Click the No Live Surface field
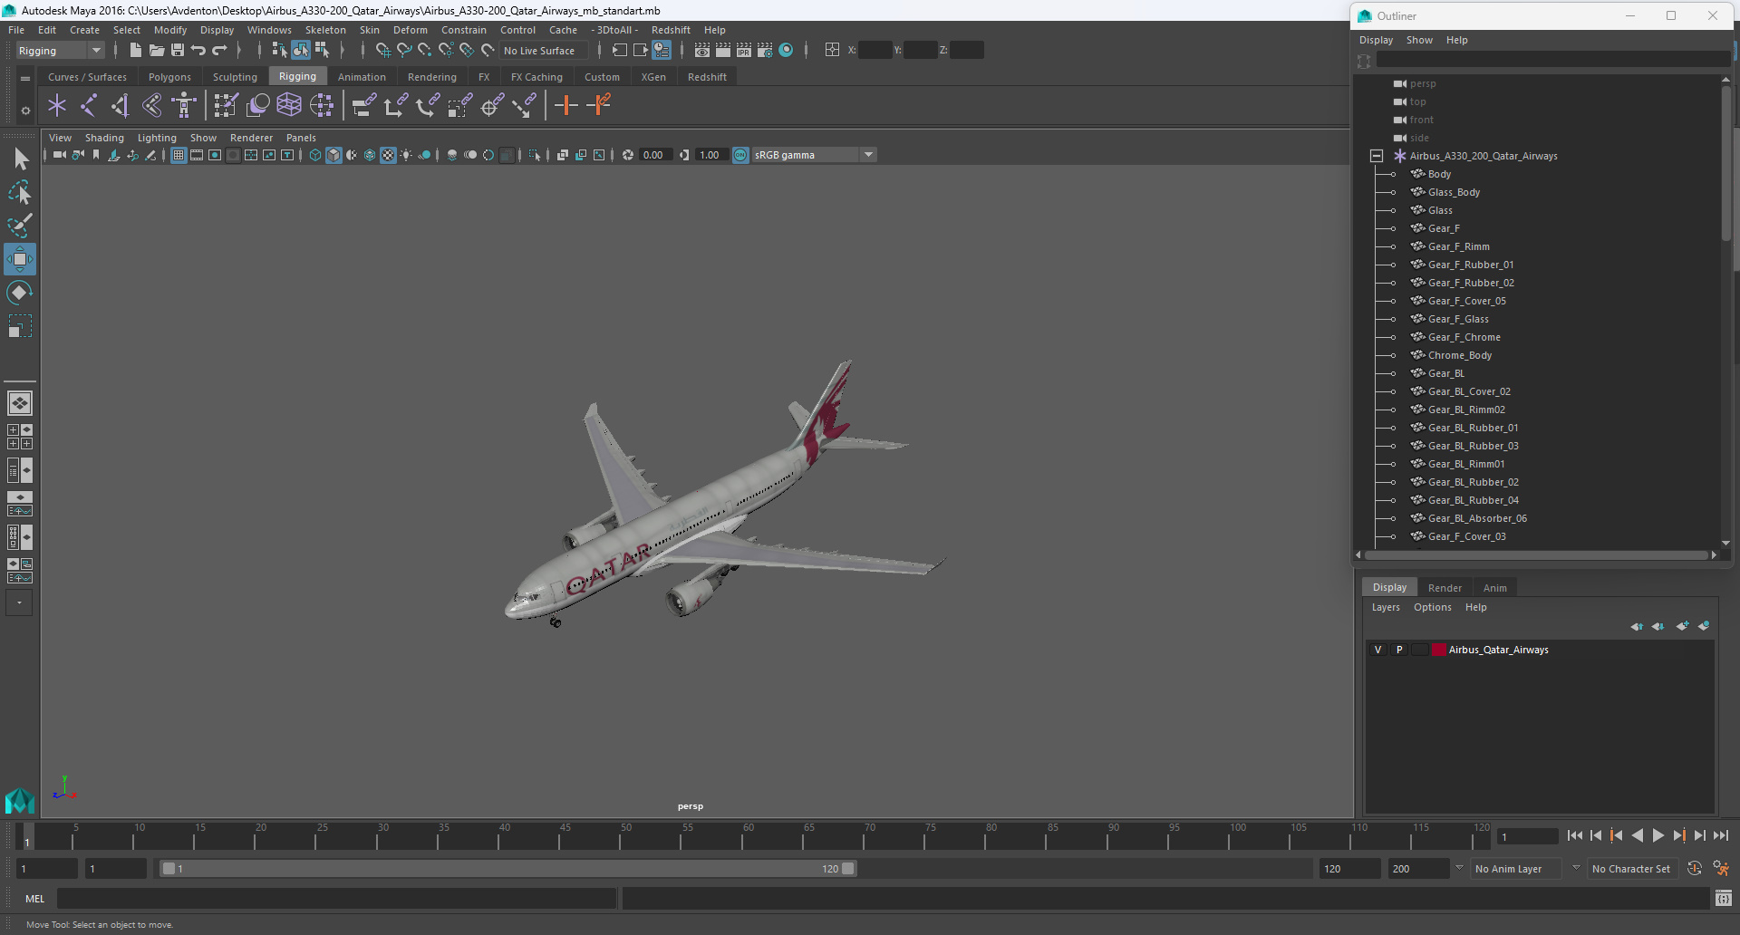The image size is (1740, 935). click(x=545, y=51)
